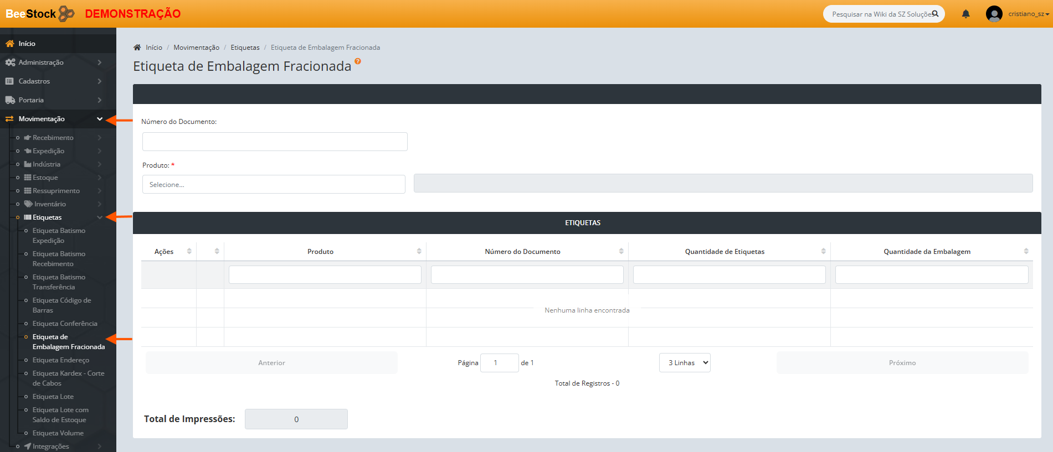Viewport: 1053px width, 452px height.
Task: Click the Próximo pagination button
Action: pyautogui.click(x=902, y=363)
